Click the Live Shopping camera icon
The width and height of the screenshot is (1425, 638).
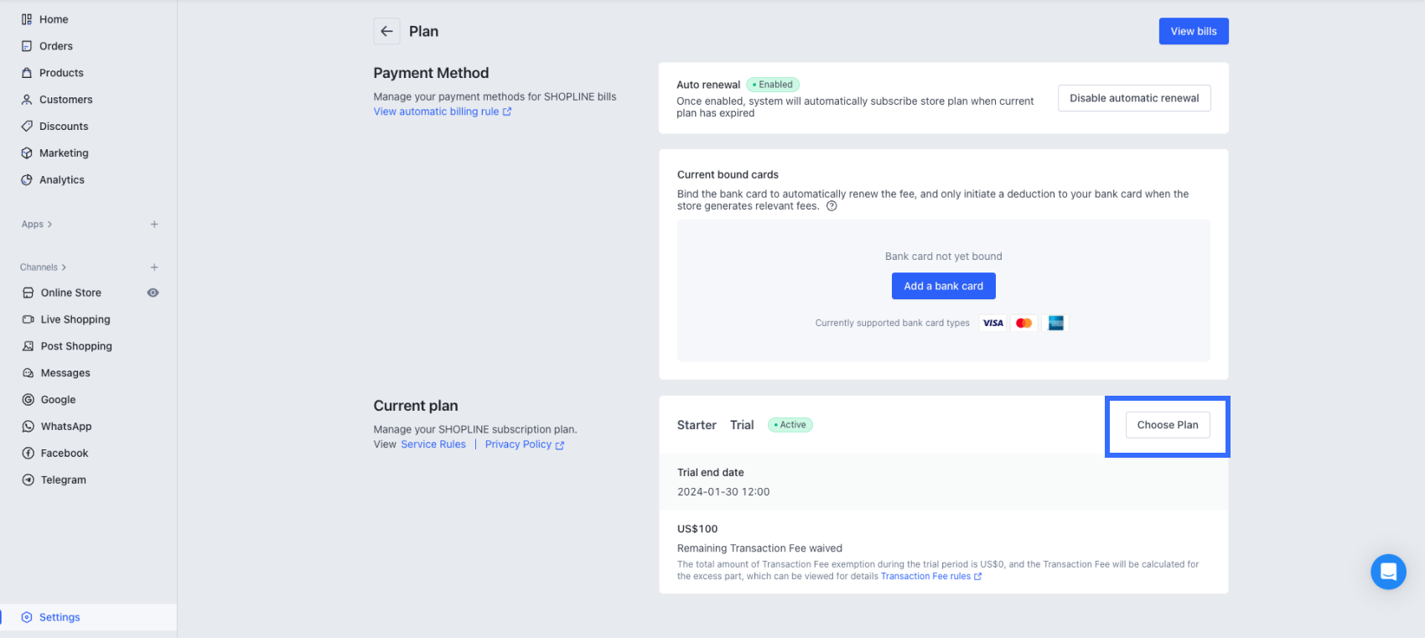pyautogui.click(x=28, y=319)
